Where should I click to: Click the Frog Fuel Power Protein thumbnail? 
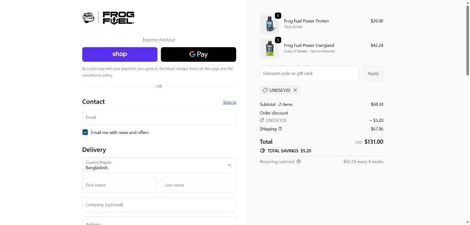click(269, 24)
